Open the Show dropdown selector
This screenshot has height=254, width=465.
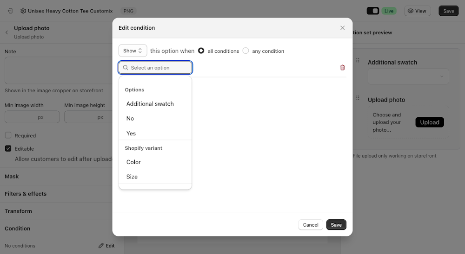click(x=133, y=51)
